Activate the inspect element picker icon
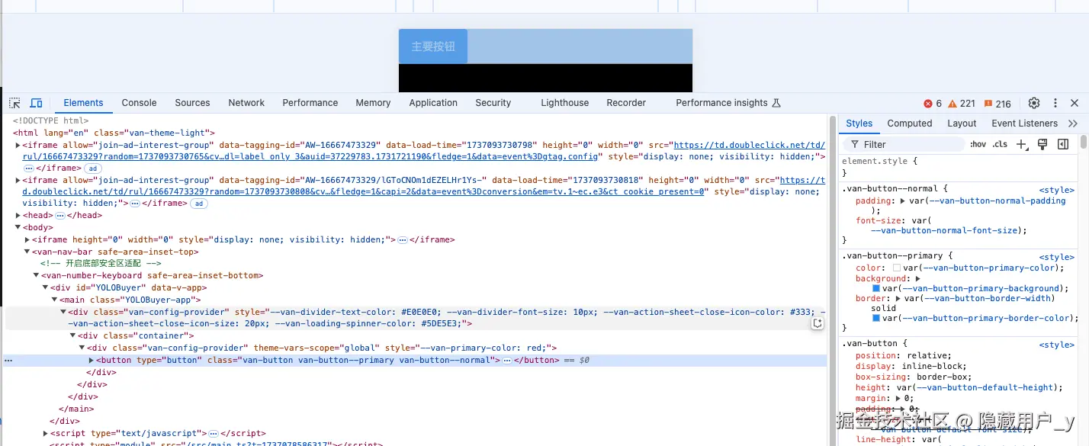 (x=14, y=103)
